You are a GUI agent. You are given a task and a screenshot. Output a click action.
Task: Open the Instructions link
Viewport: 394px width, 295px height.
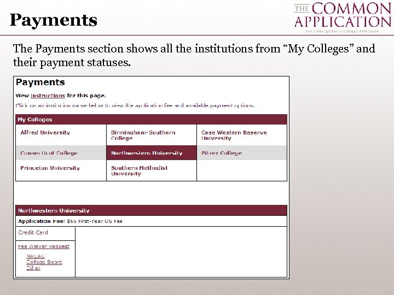pos(48,96)
